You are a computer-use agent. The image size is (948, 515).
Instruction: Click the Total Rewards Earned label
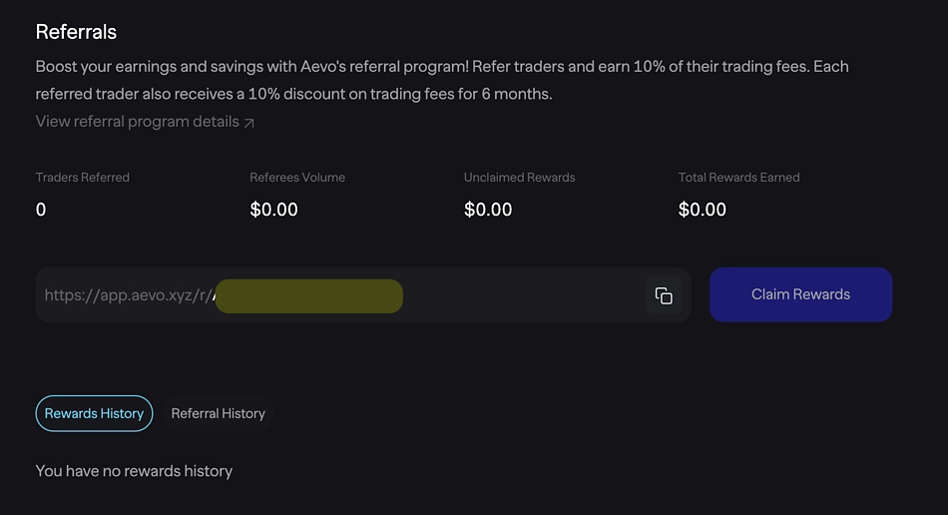[738, 178]
